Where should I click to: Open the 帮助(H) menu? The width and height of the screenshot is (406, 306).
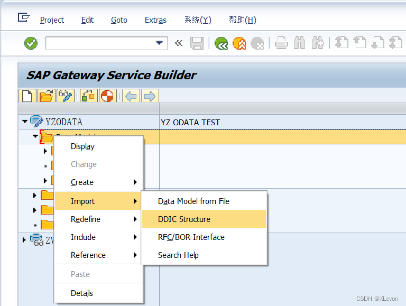(243, 20)
